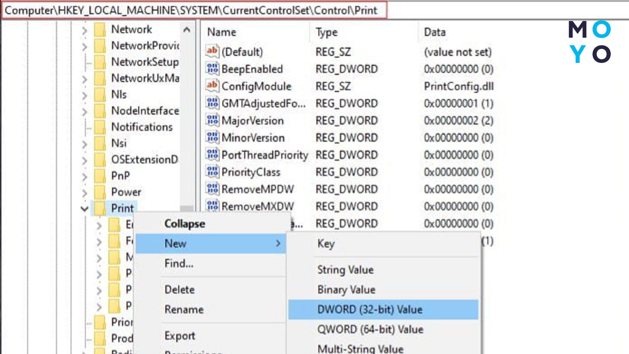Viewport: 629px width, 354px height.
Task: Click the DWORD icon next to BeepEnabled
Action: [212, 69]
